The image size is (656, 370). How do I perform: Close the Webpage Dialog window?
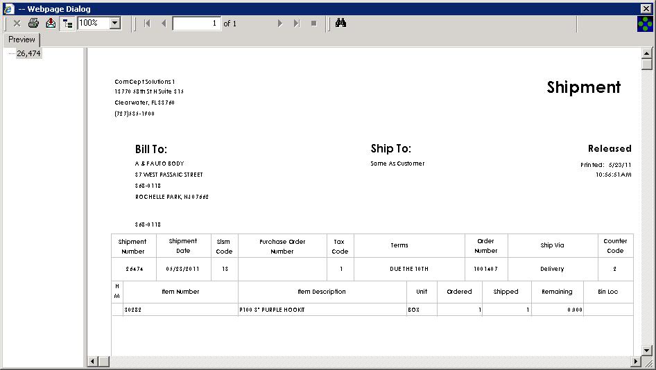point(646,8)
